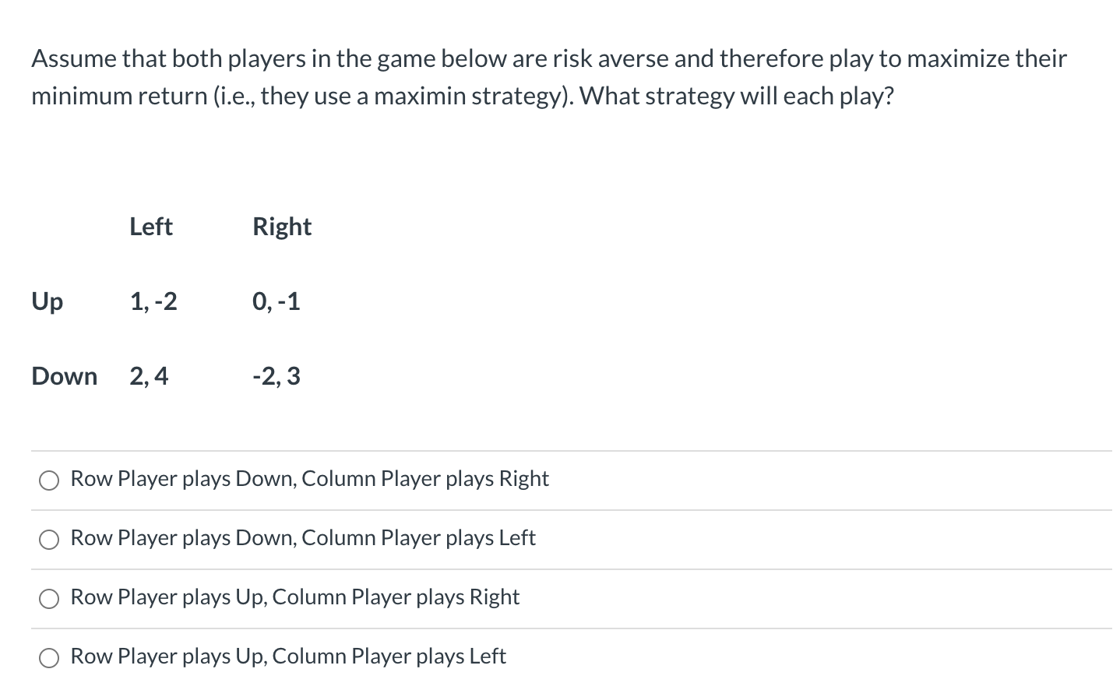Viewport: 1120px width, 690px height.
Task: Click 'What strategy will each play?' sentence
Action: coord(737,96)
